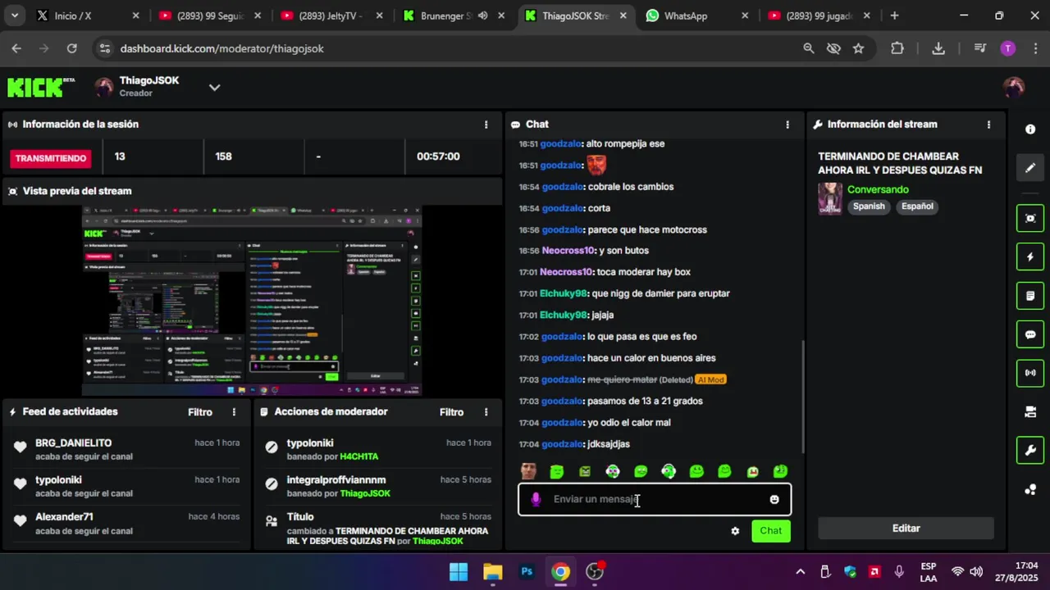Open Feed de actividades options menu

tap(234, 412)
